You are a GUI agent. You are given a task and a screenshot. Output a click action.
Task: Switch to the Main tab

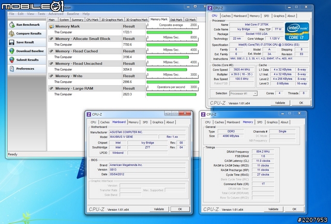pos(52,20)
